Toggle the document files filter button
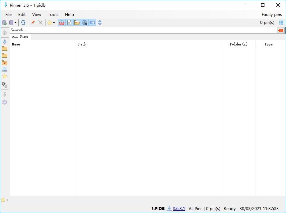The height and width of the screenshot is (213, 286). [69, 23]
